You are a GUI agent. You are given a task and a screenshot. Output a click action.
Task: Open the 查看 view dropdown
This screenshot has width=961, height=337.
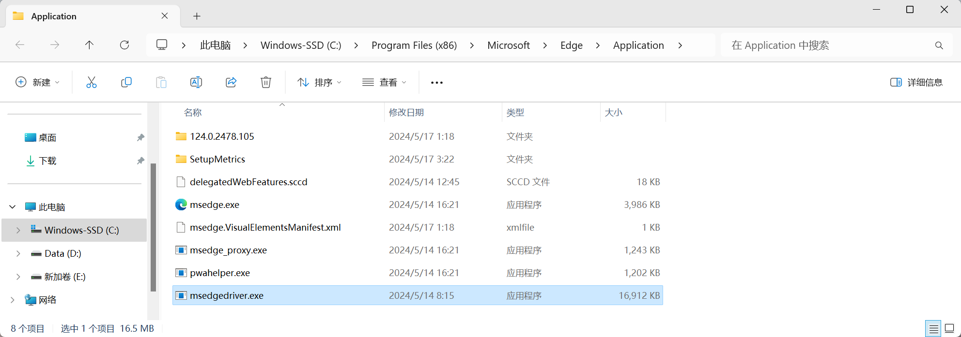(x=384, y=83)
